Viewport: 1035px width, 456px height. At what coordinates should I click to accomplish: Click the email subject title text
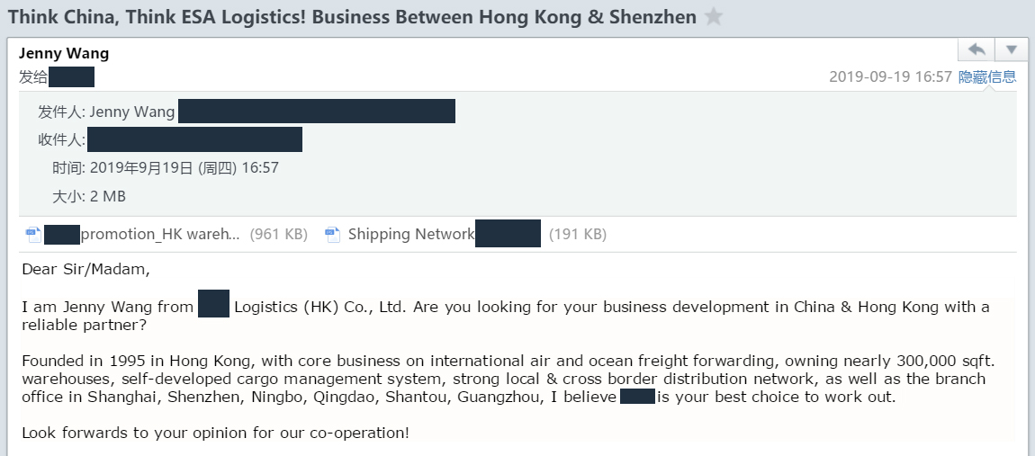point(351,17)
